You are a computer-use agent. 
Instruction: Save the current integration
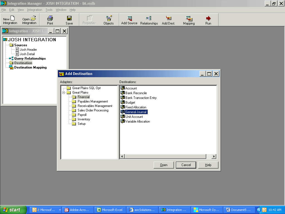click(69, 20)
